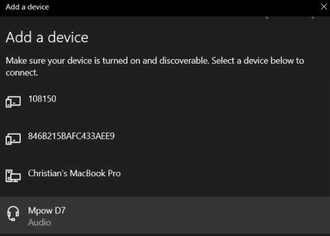Click the instruction text about discoverable devices
The image size is (330, 236).
tap(155, 66)
